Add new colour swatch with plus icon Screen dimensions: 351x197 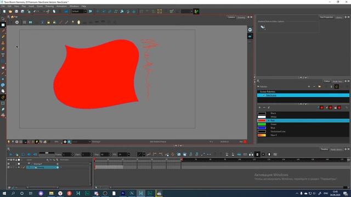coord(260,108)
